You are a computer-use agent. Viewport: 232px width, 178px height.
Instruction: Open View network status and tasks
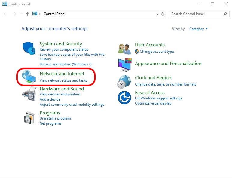[63, 80]
